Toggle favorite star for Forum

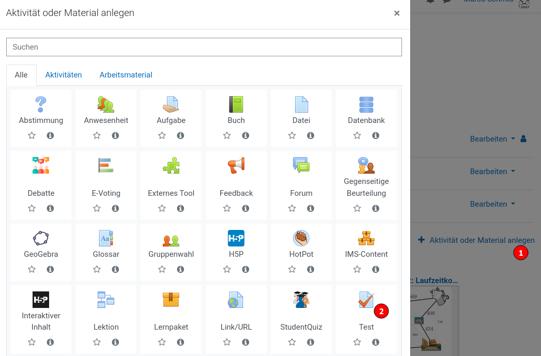pyautogui.click(x=292, y=208)
